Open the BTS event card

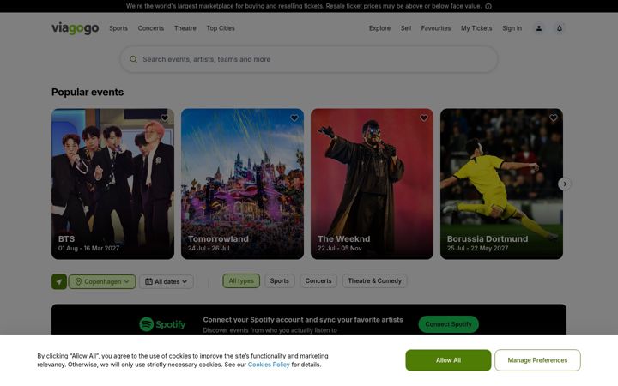click(x=112, y=184)
